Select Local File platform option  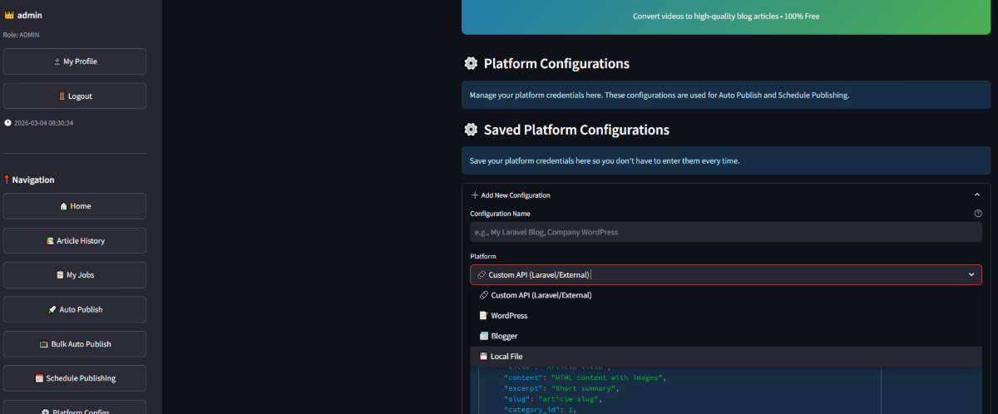[726, 357]
